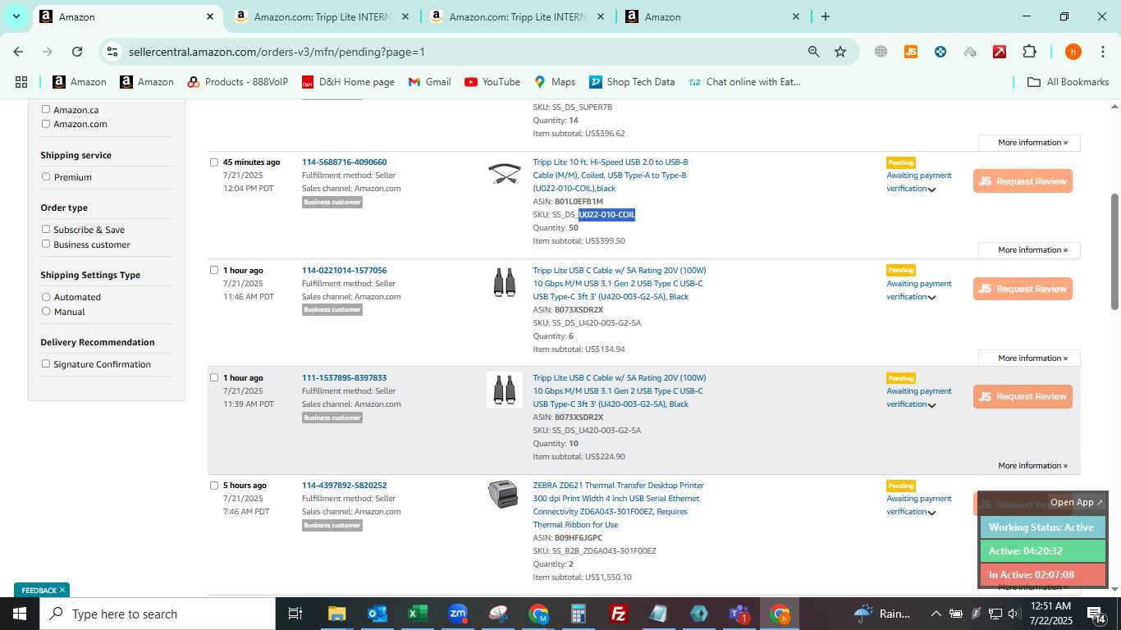Switch to the first Tripp Lite Amazon.com tab

(321, 16)
